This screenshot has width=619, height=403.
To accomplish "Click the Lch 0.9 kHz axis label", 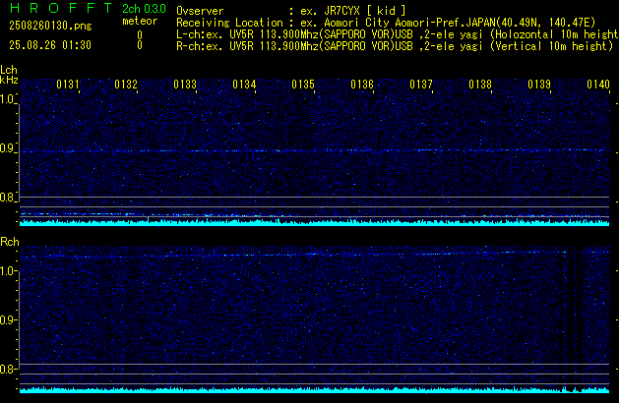I will 8,148.
